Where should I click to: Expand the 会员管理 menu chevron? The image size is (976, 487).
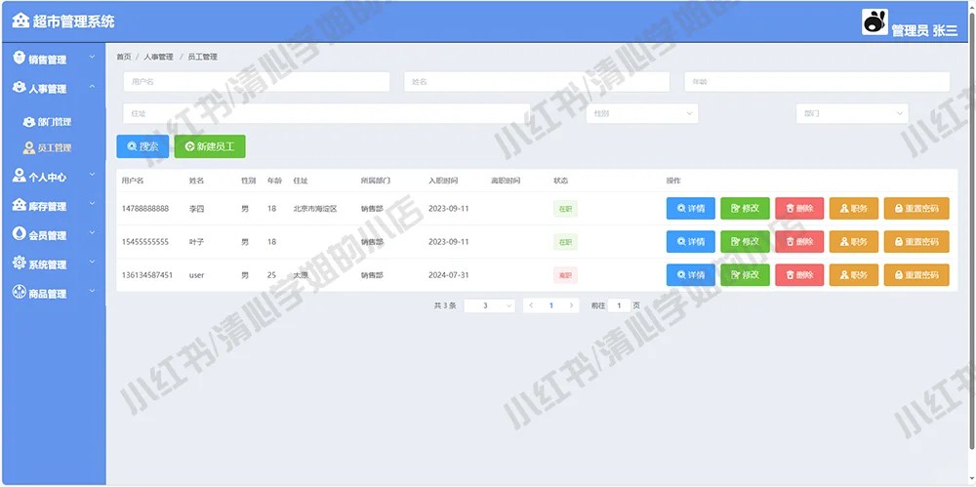click(x=92, y=233)
